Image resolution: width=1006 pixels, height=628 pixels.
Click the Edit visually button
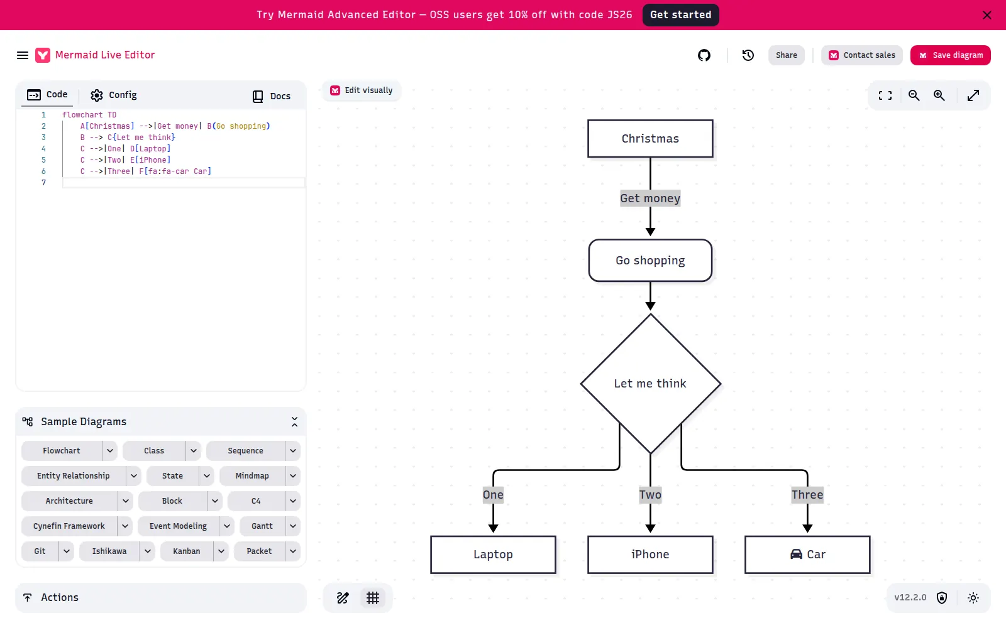click(x=362, y=90)
